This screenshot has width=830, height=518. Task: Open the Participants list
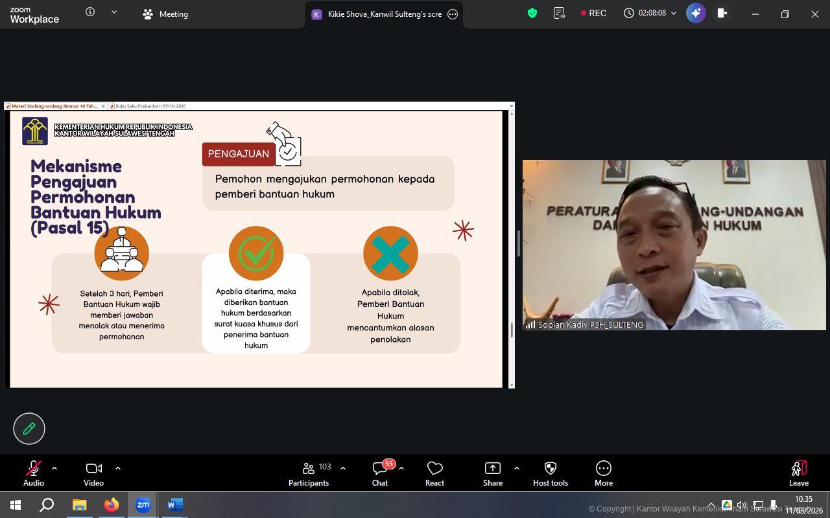309,473
